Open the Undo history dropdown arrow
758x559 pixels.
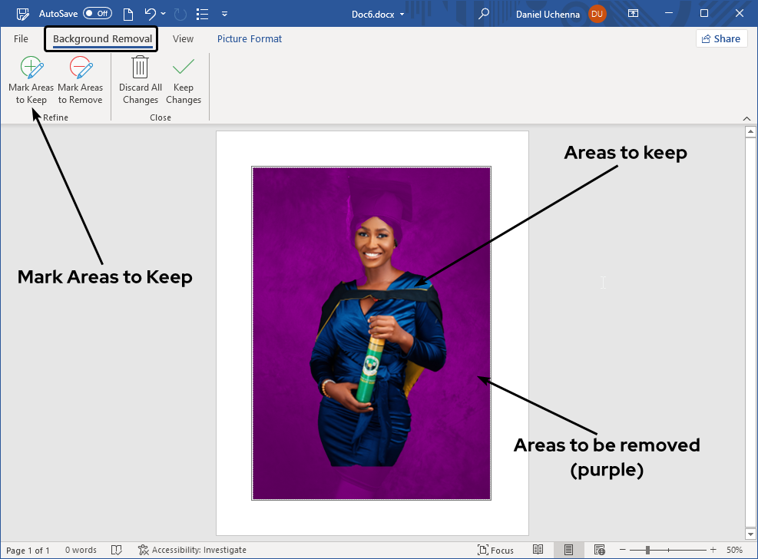pos(164,14)
